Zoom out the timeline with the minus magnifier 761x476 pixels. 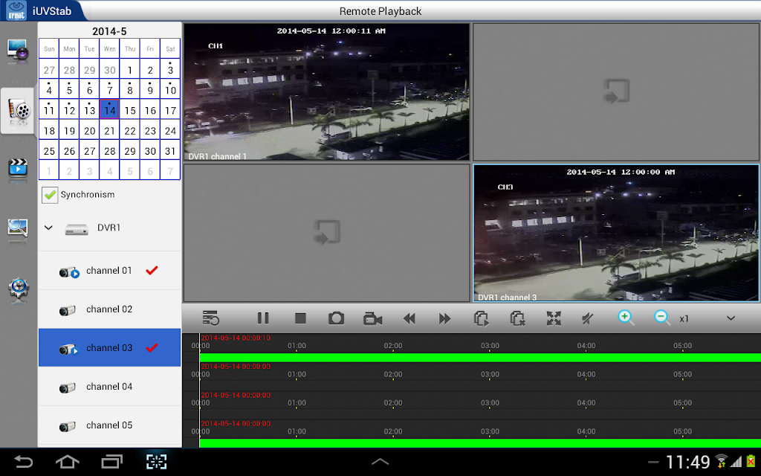click(662, 318)
